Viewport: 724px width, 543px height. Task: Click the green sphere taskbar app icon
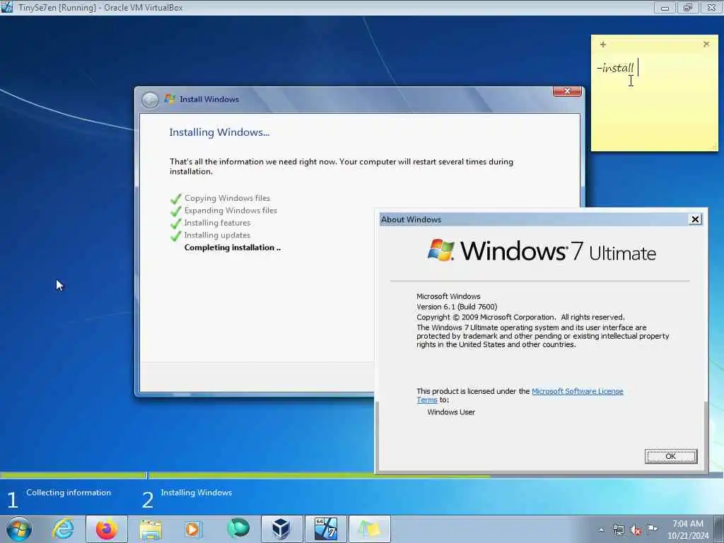tap(238, 528)
